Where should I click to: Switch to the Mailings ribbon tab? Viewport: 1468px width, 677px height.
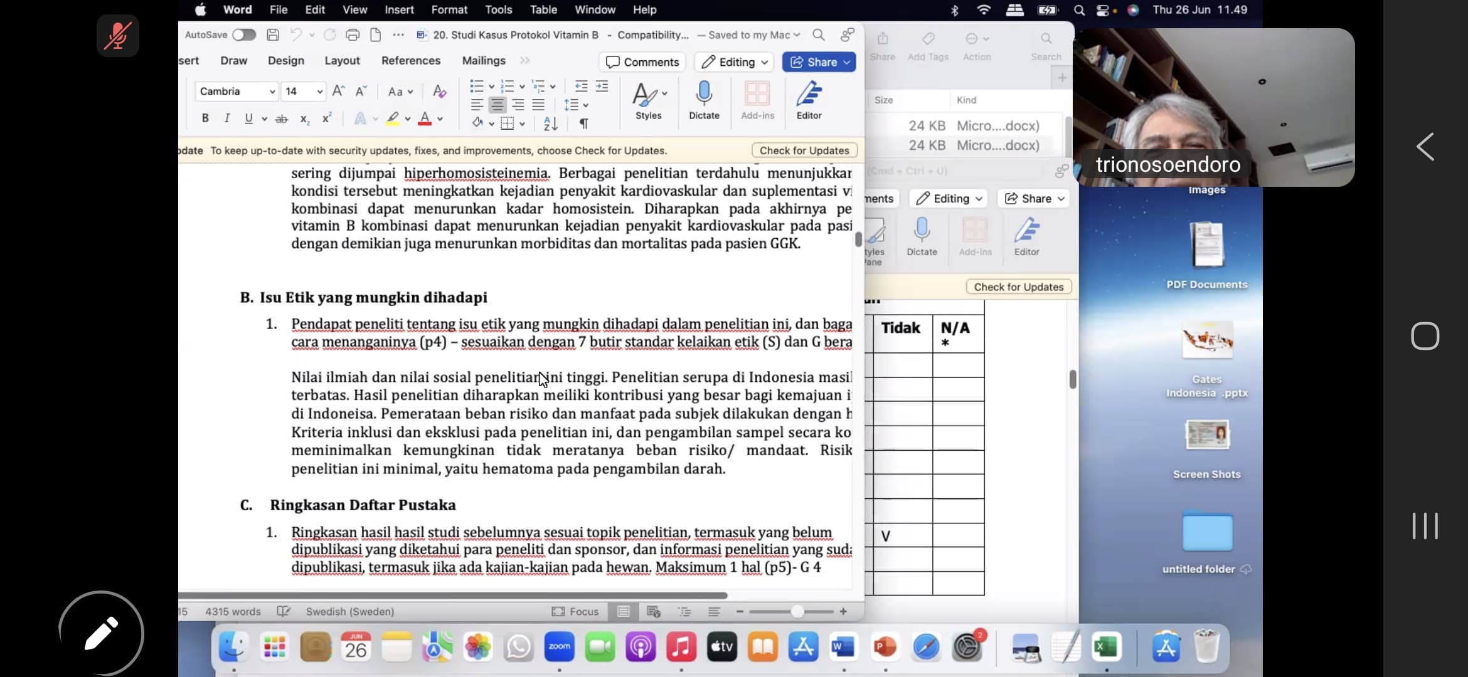coord(484,60)
